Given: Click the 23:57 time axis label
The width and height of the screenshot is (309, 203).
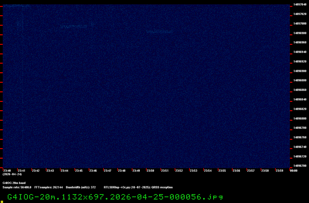Looking at the screenshot, I should tap(251, 171).
